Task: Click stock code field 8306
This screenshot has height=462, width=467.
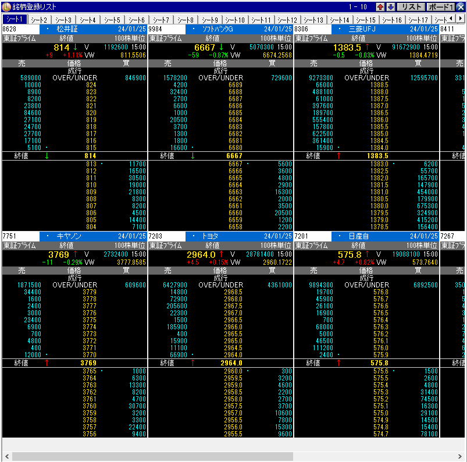Action: click(x=312, y=29)
